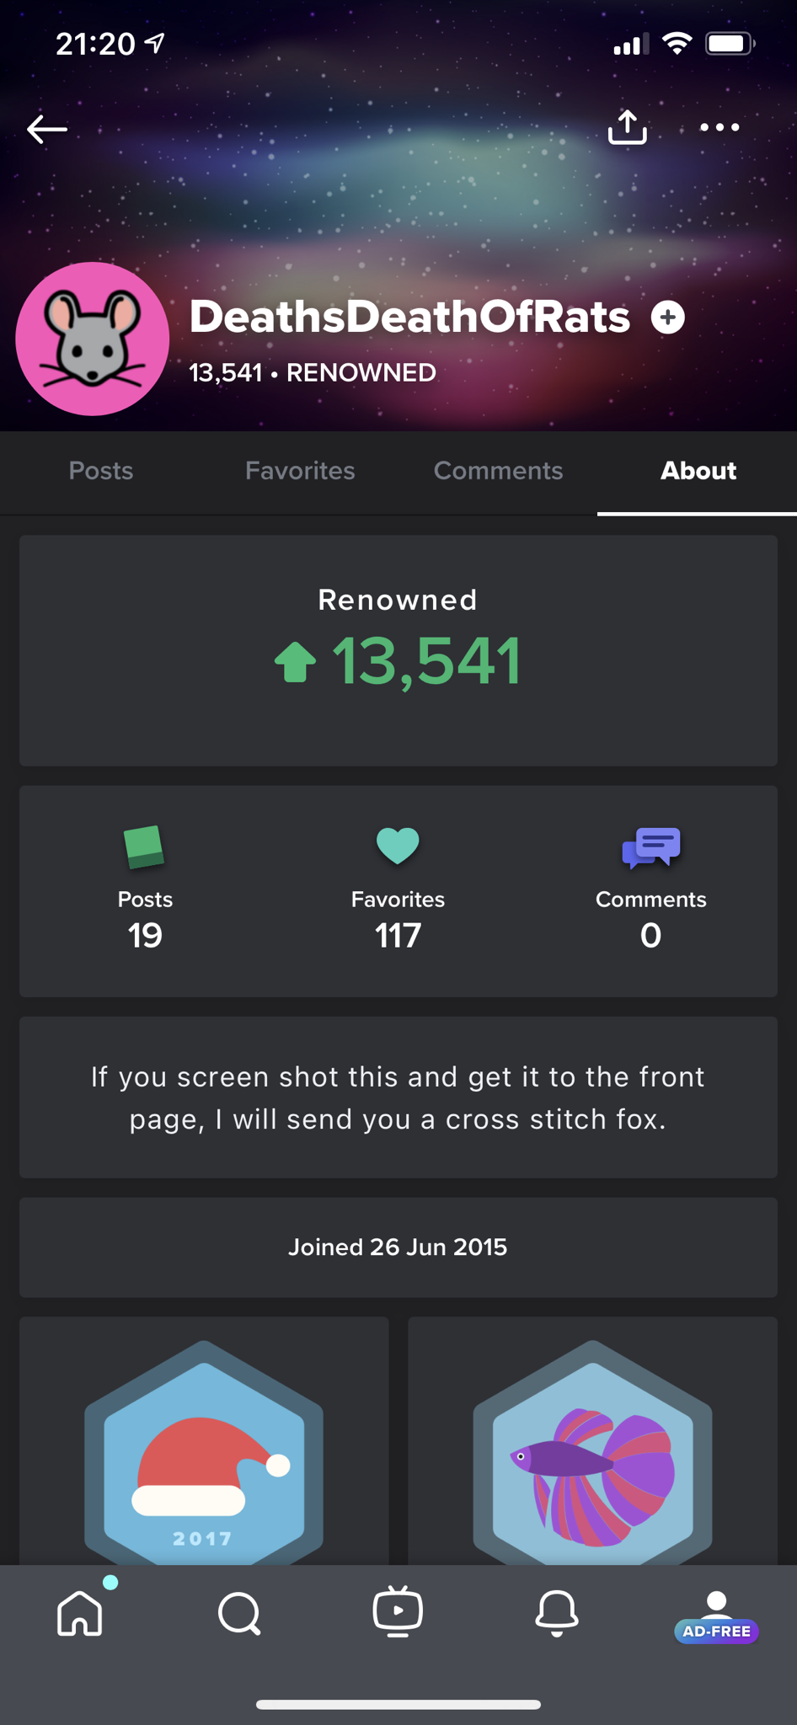Tap the green Posts stat icon
Image resolution: width=797 pixels, height=1725 pixels.
(144, 846)
